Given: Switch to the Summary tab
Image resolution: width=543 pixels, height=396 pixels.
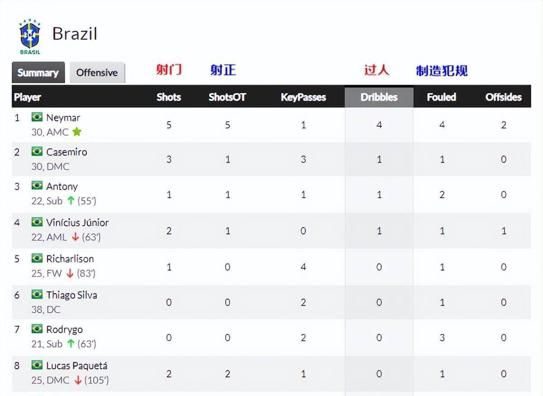Looking at the screenshot, I should pyautogui.click(x=38, y=72).
